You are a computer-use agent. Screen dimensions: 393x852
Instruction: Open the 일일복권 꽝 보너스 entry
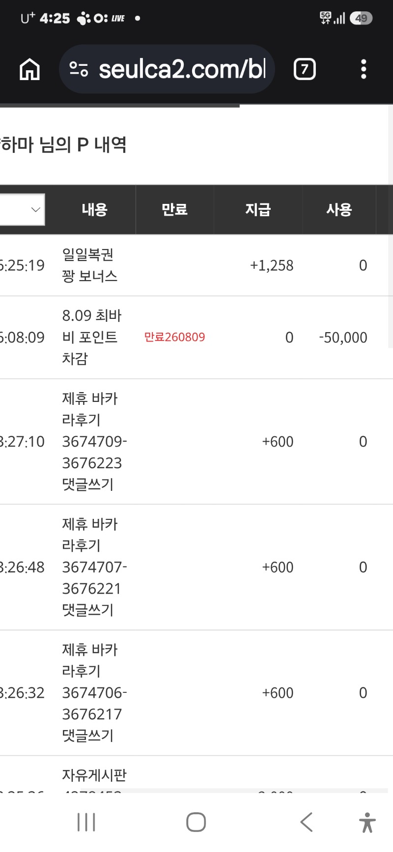(90, 265)
